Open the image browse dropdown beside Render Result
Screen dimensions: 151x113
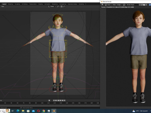125,5
